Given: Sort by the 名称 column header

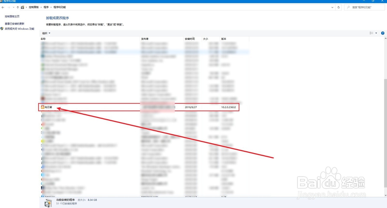Looking at the screenshot, I should [x=90, y=39].
